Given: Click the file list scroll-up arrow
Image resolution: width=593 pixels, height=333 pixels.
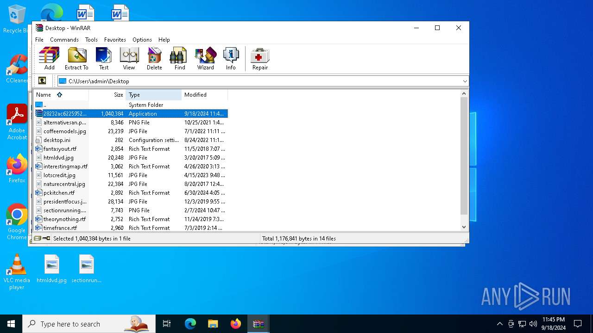Looking at the screenshot, I should tap(464, 94).
